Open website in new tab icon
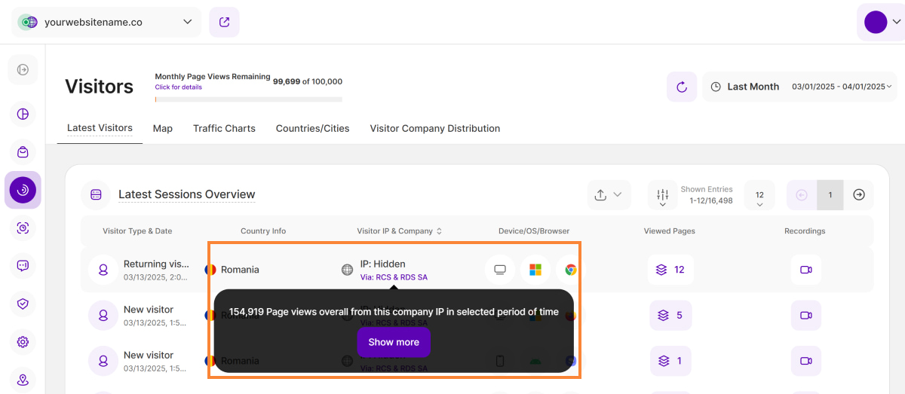This screenshot has width=905, height=394. pyautogui.click(x=224, y=22)
